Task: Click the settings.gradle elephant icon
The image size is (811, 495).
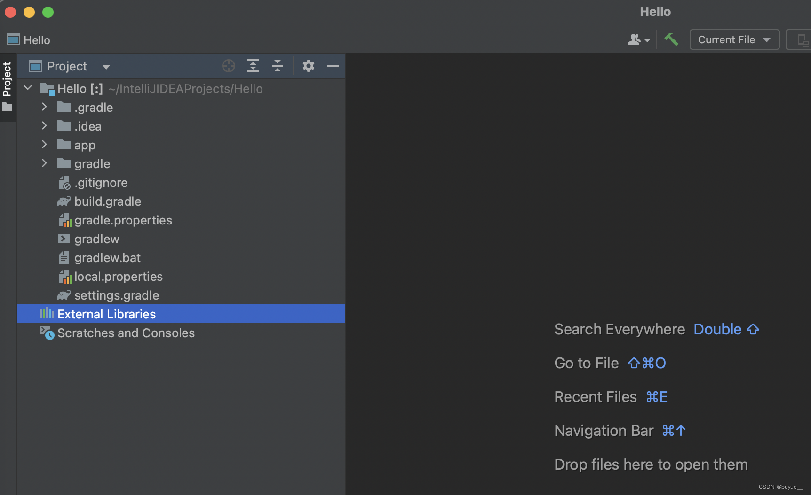Action: (x=64, y=295)
